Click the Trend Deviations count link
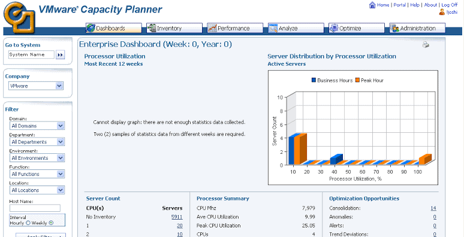This screenshot has height=237, width=464. [435, 235]
